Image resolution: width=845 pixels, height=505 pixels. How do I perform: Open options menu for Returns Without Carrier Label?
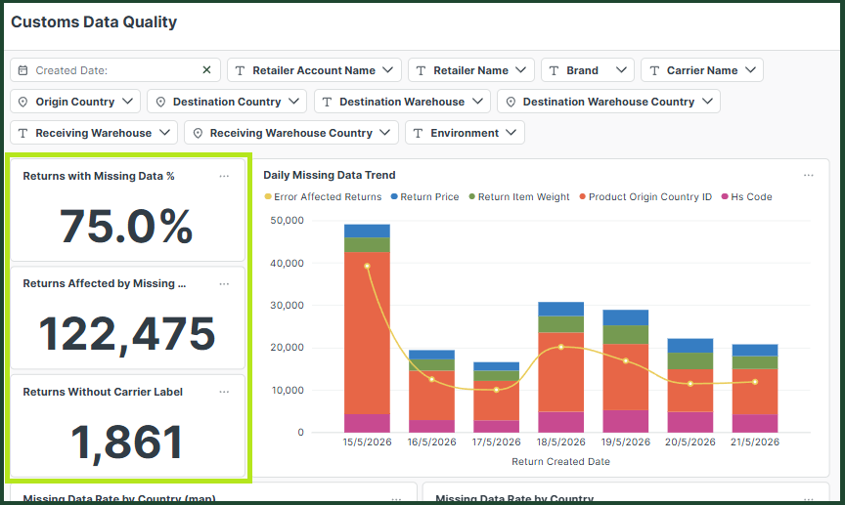tap(224, 392)
